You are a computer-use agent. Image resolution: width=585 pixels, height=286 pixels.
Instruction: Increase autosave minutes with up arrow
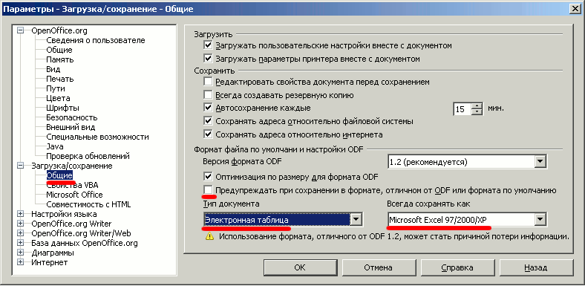coord(477,105)
